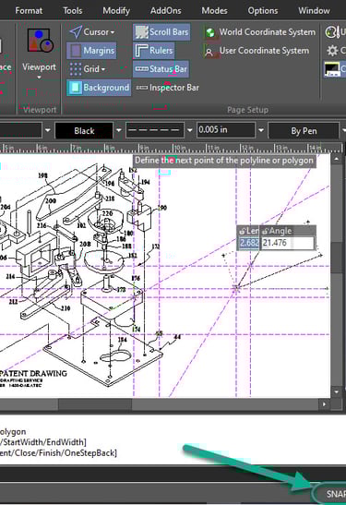Toggle the Length lock icon

pyautogui.click(x=243, y=231)
